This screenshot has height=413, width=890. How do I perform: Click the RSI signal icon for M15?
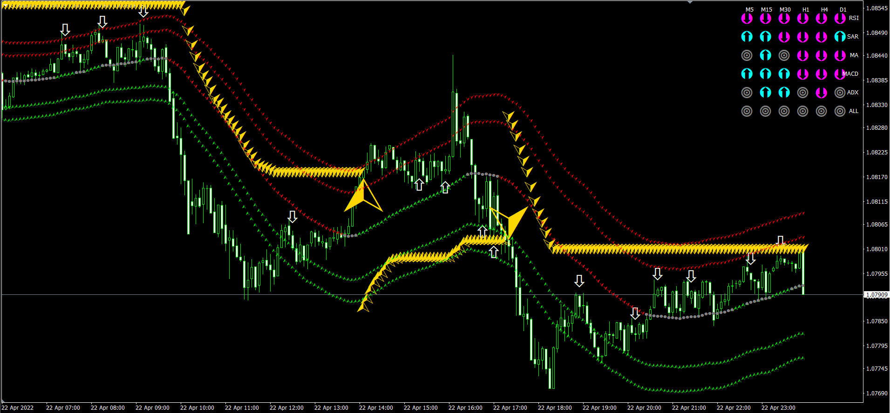click(x=766, y=18)
